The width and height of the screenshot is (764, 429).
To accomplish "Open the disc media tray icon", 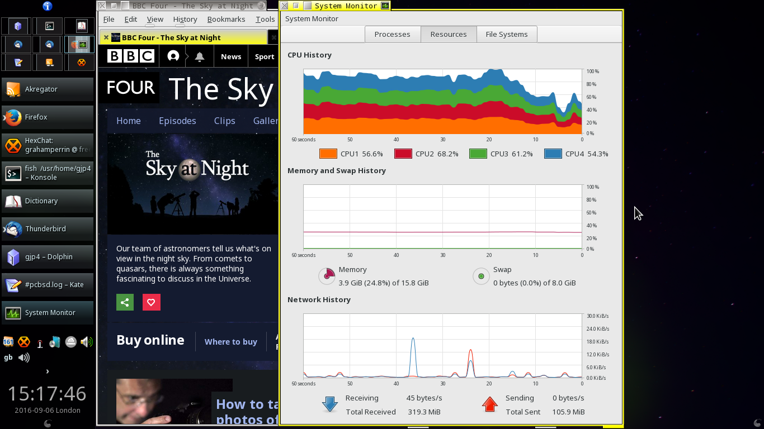I will pyautogui.click(x=55, y=342).
